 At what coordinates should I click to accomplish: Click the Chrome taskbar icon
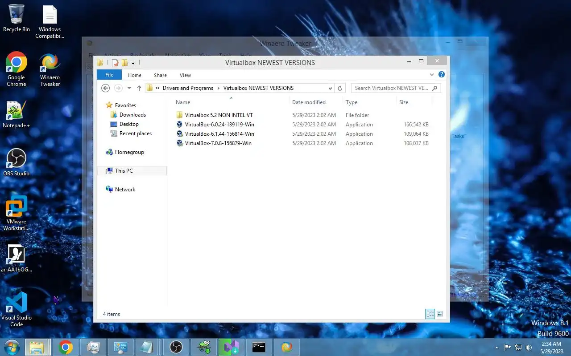(x=66, y=347)
